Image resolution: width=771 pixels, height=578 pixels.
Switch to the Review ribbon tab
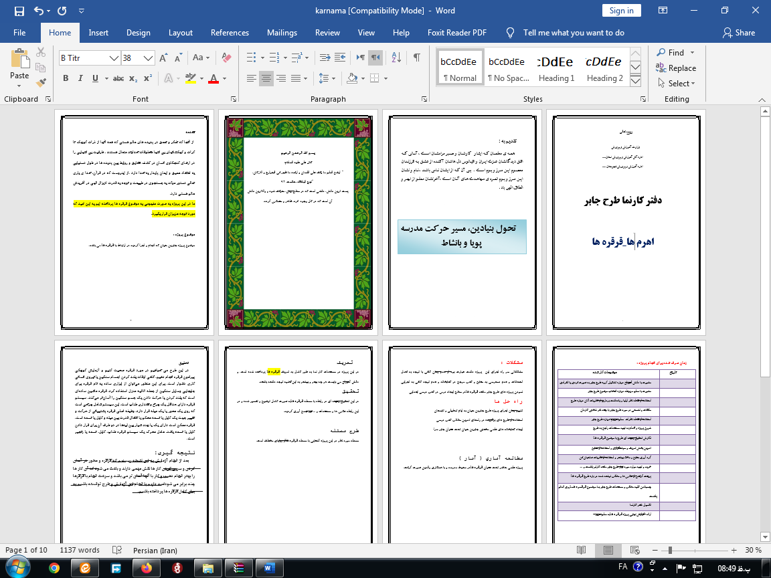pos(327,32)
